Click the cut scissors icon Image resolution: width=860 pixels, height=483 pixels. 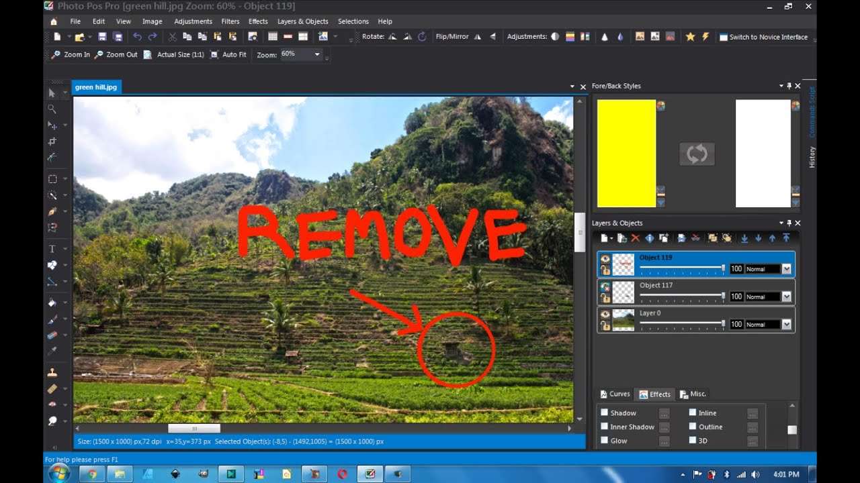click(x=173, y=37)
